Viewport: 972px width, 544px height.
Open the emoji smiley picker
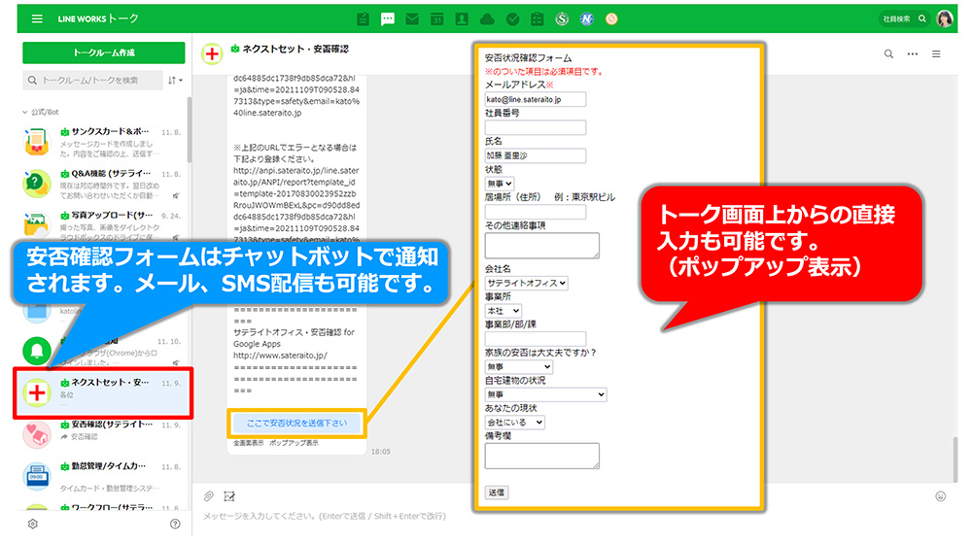coord(940,496)
